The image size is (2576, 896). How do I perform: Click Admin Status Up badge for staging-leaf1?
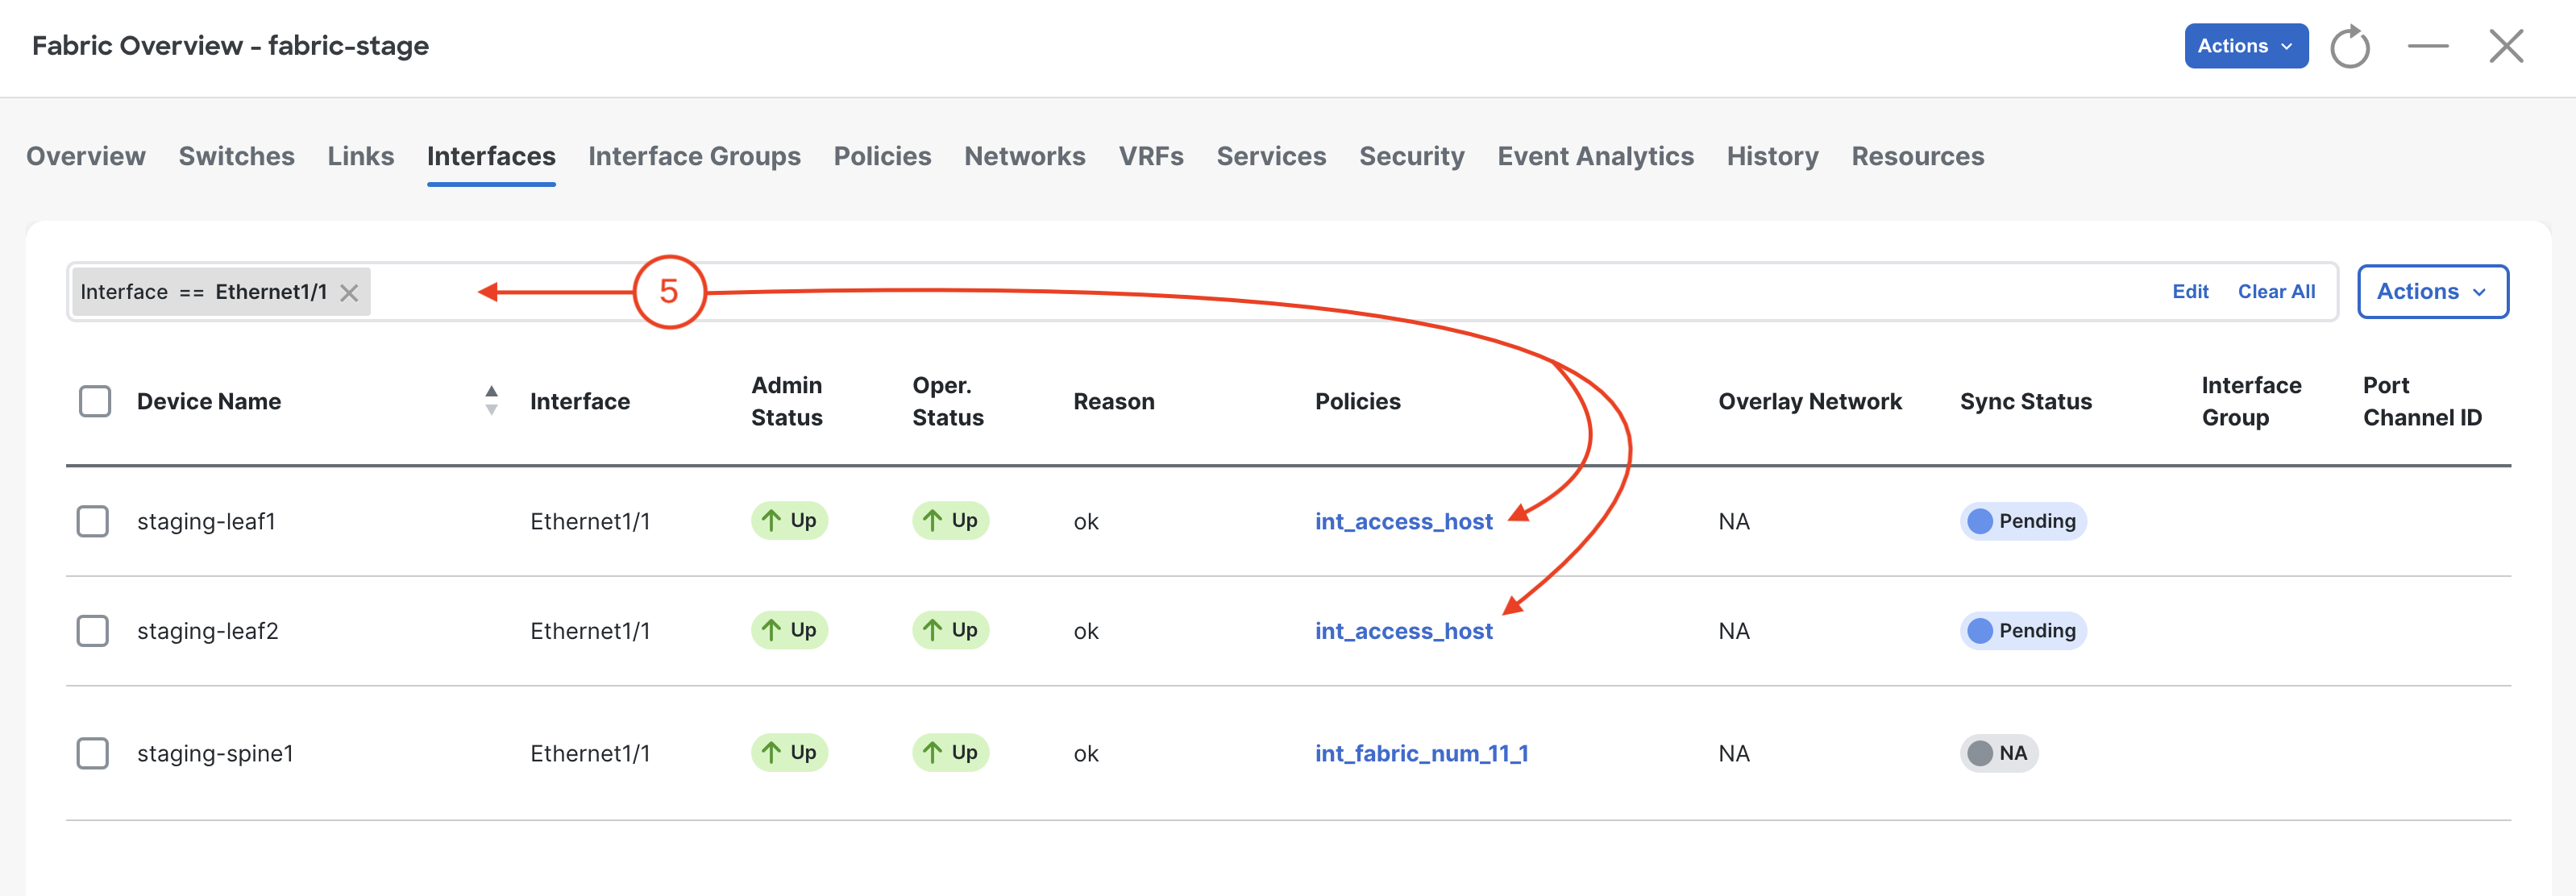pos(789,520)
